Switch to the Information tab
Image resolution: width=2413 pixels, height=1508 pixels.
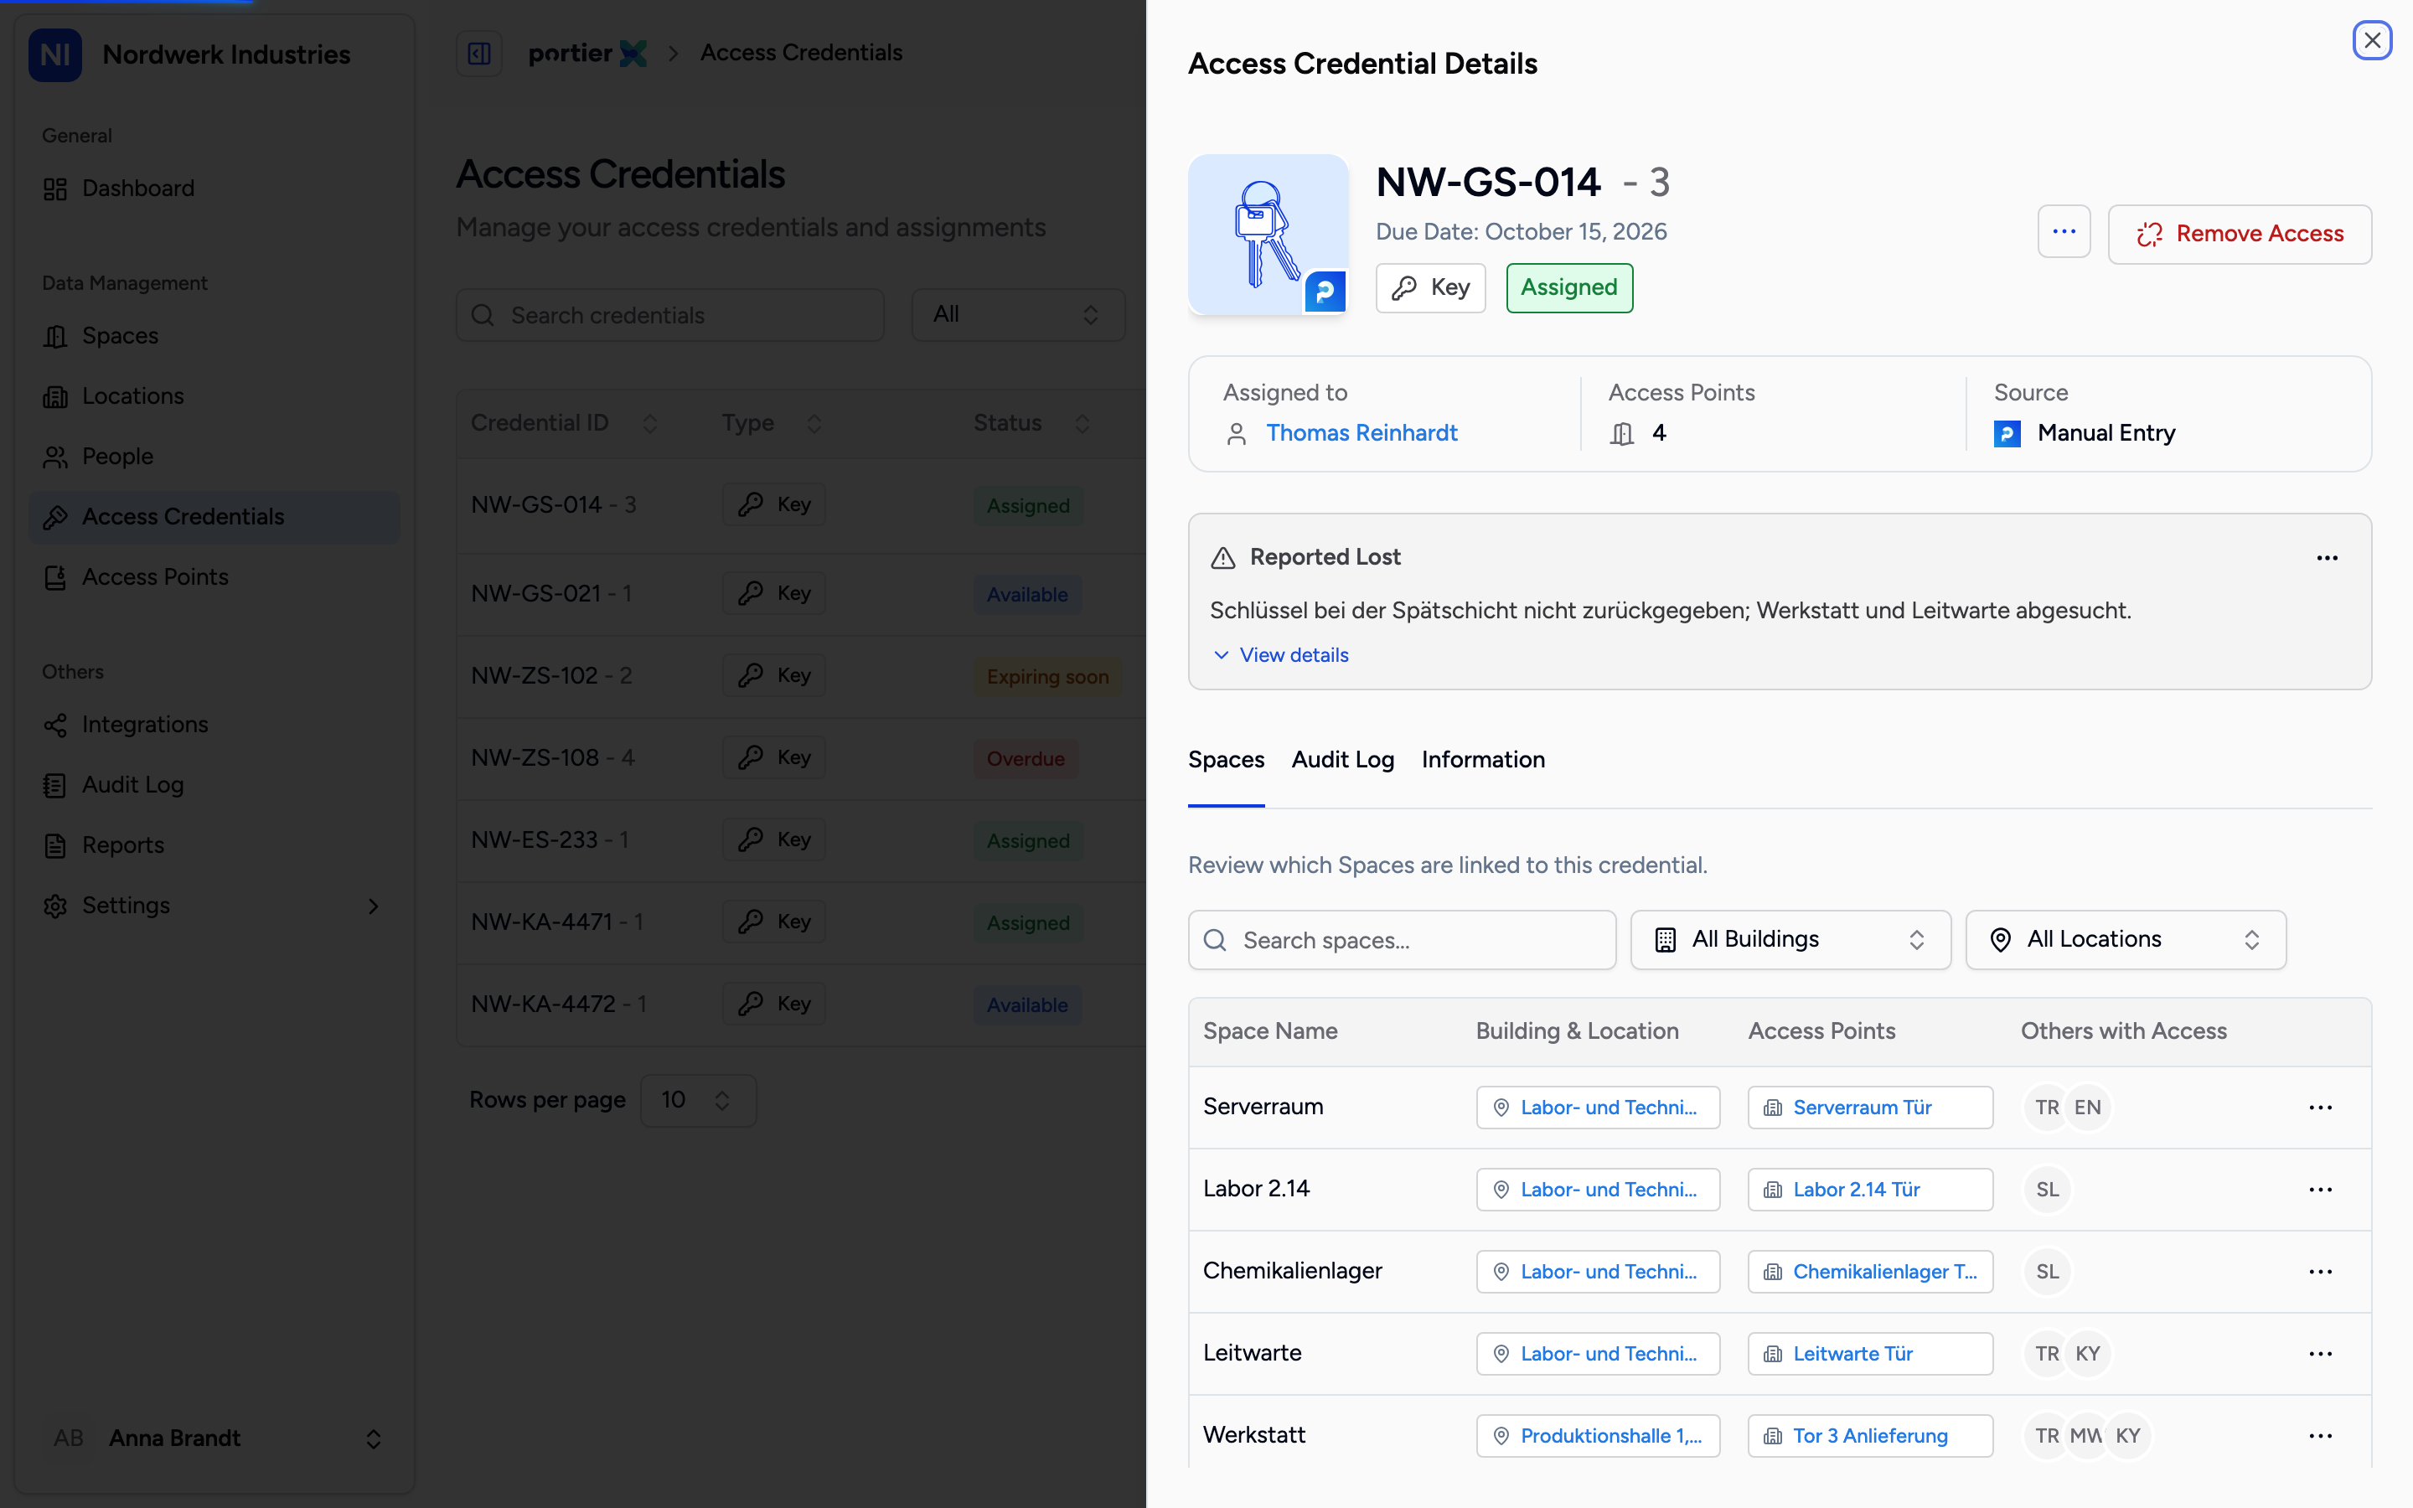pyautogui.click(x=1483, y=760)
